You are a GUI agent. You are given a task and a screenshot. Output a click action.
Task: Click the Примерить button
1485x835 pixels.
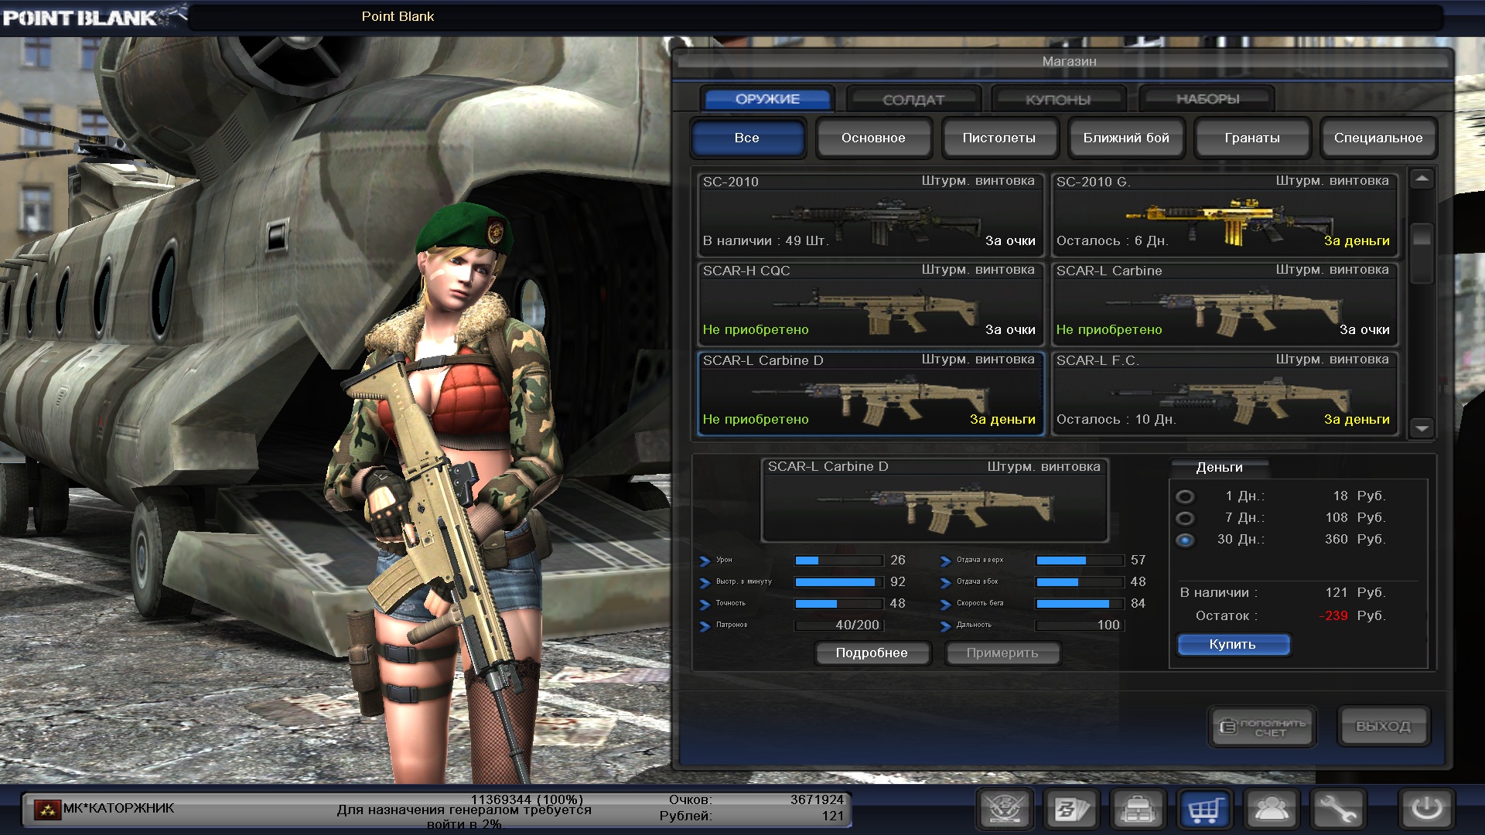tap(1002, 653)
